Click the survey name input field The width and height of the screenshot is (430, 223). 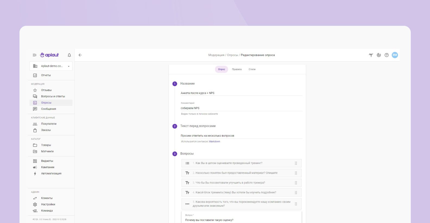[x=241, y=93]
